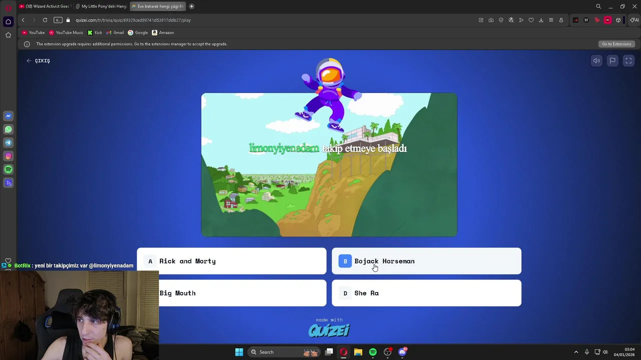
Task: Open the snapshot camera icon
Action: (491, 20)
